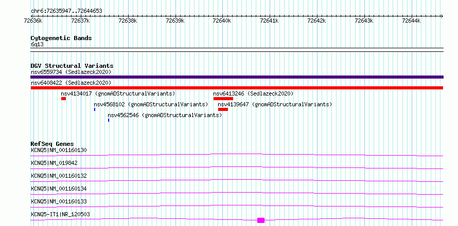Click the nsv6559734 dark purple variant bar

pyautogui.click(x=237, y=77)
